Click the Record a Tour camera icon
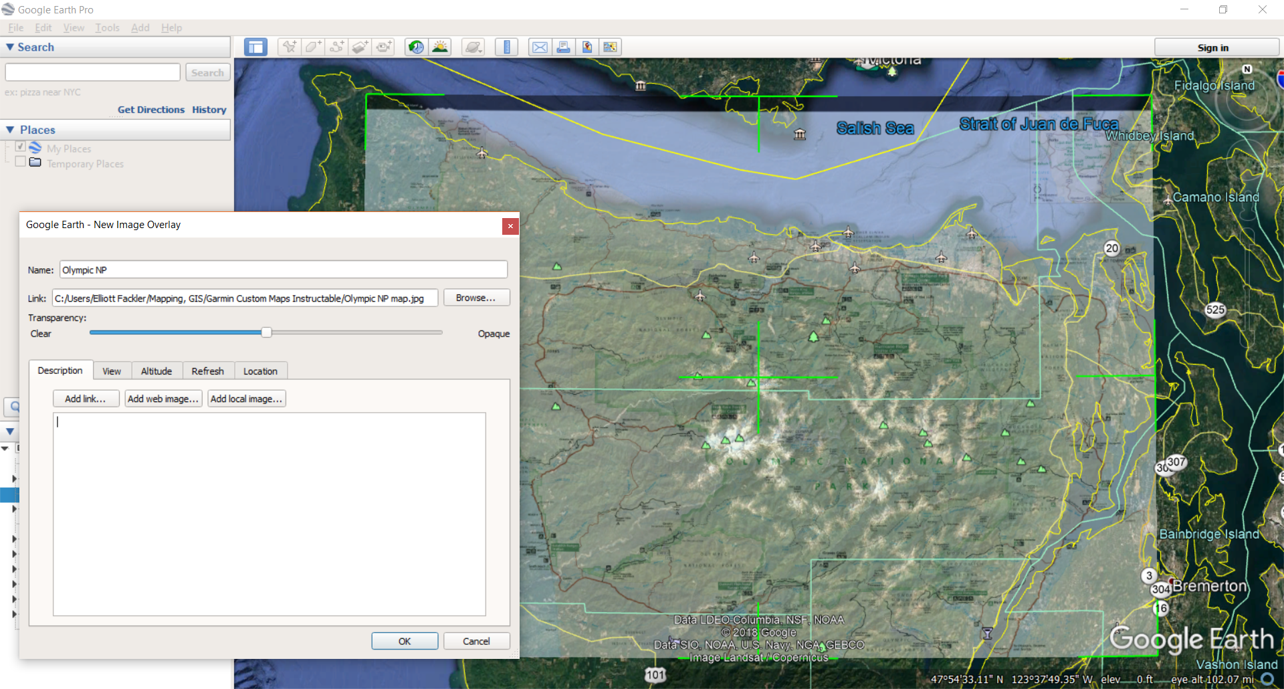The image size is (1284, 689). coord(384,47)
